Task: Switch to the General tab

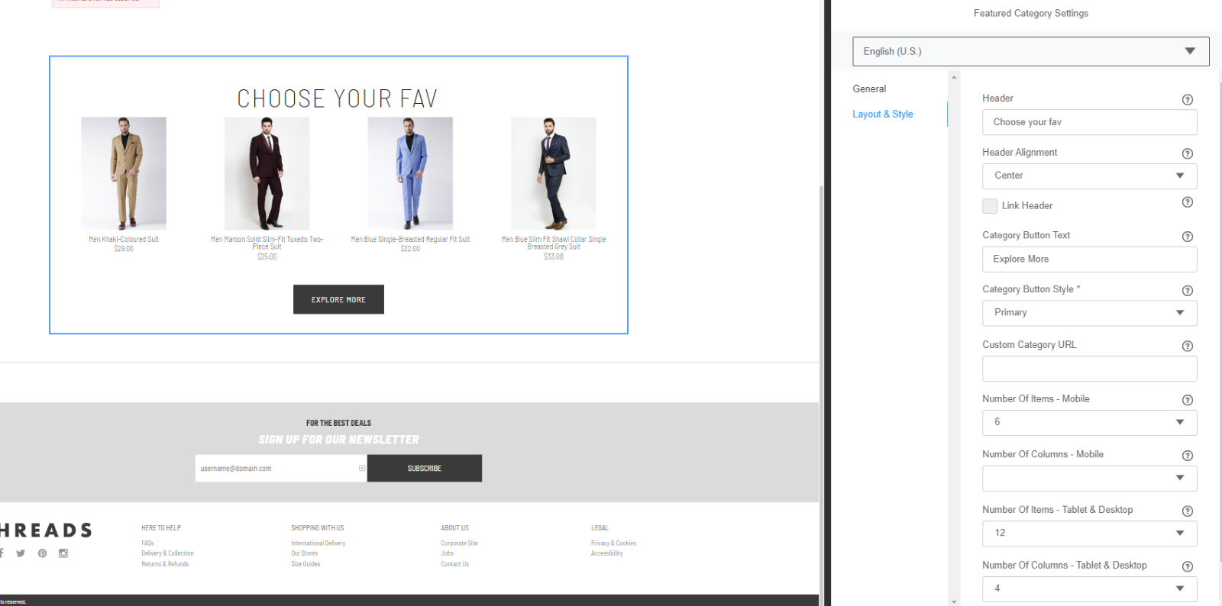Action: (869, 89)
